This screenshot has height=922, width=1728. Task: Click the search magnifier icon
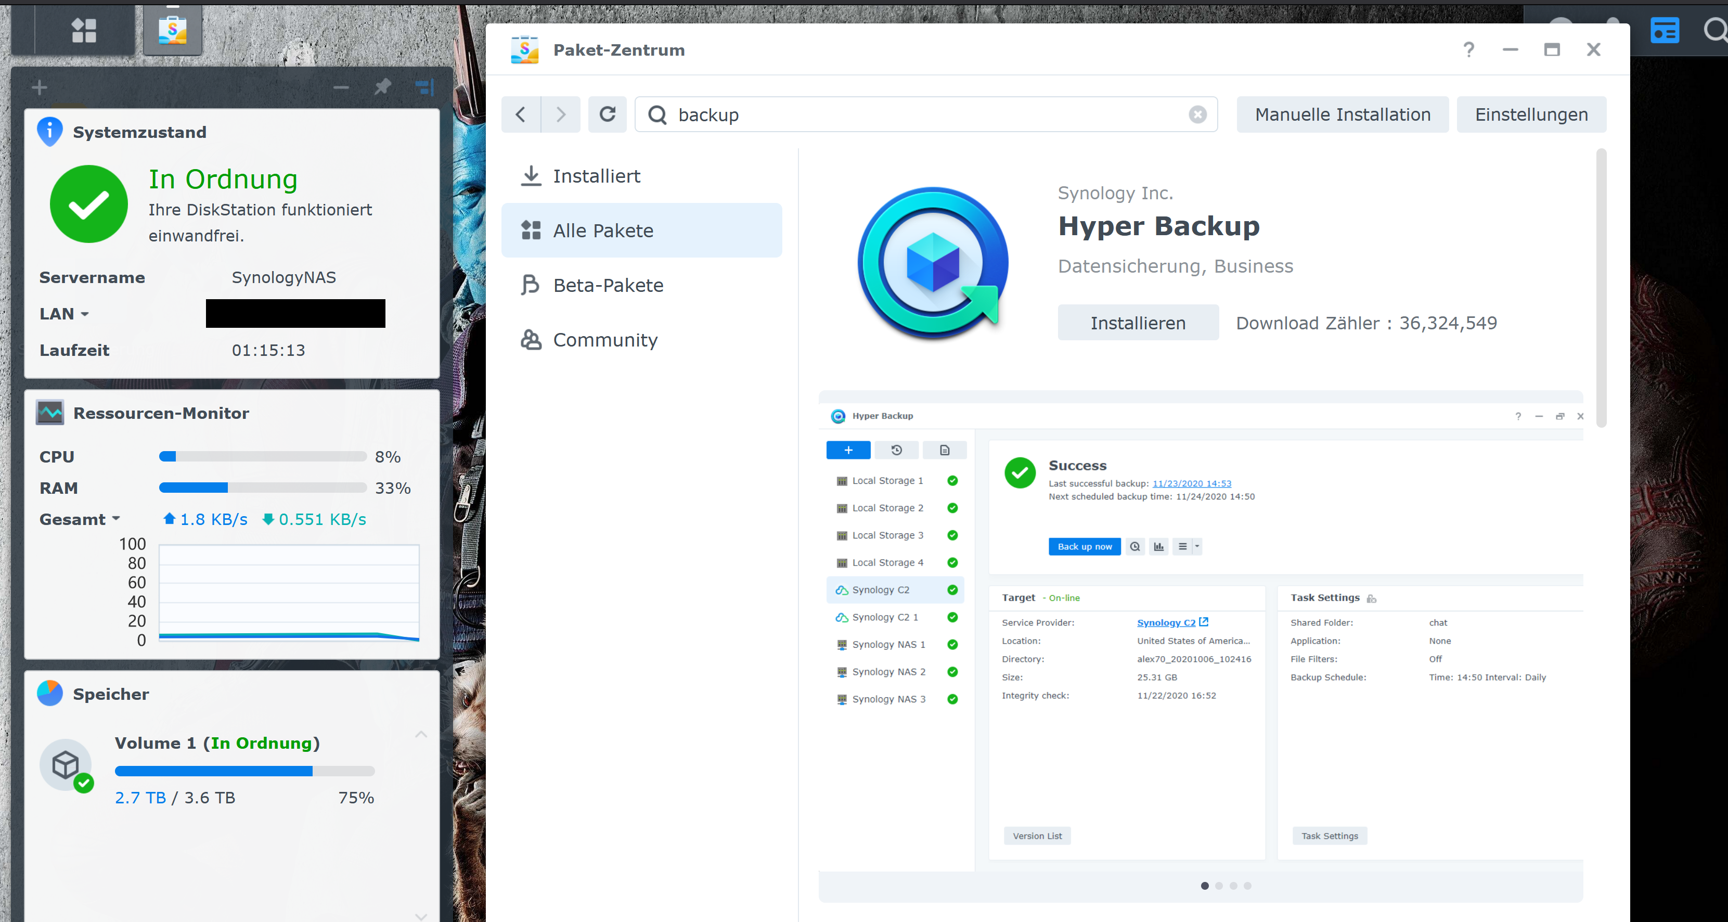click(657, 115)
